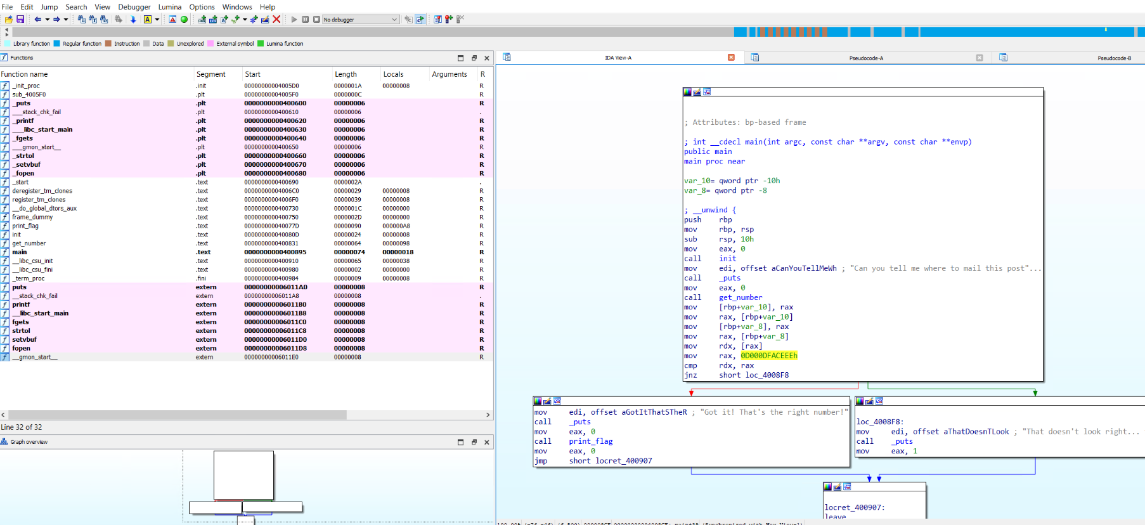The width and height of the screenshot is (1145, 525).
Task: Select the _fopen .plt function row
Action: pyautogui.click(x=246, y=173)
